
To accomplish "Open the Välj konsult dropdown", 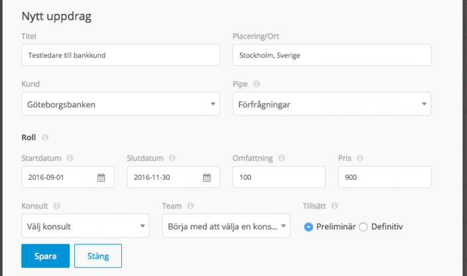I will pos(85,226).
